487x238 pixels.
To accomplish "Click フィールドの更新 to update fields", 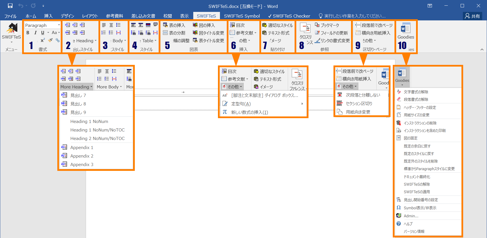I will coord(331,33).
